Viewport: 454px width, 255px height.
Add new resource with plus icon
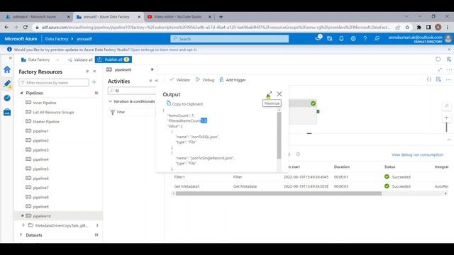[x=94, y=82]
